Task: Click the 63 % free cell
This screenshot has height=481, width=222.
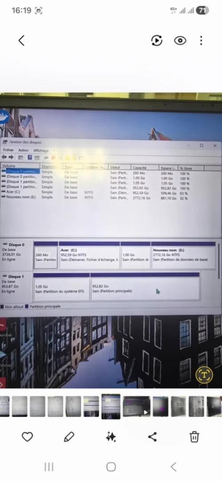Action: 184,193
